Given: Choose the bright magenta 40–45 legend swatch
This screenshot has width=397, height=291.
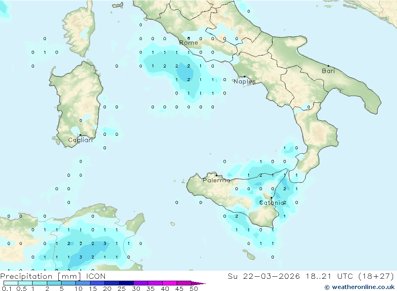Looking at the screenshot, I should tap(170, 283).
